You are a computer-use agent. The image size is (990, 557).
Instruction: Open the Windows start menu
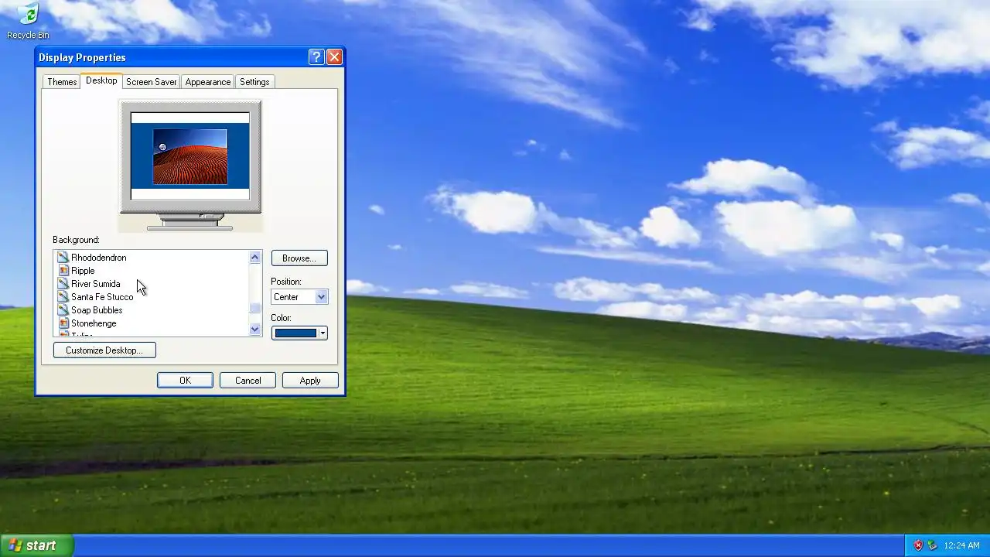pyautogui.click(x=36, y=545)
